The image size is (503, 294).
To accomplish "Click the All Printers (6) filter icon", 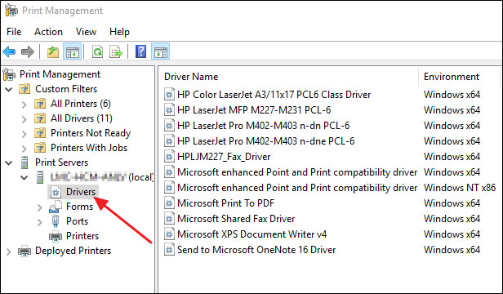I will (x=40, y=104).
